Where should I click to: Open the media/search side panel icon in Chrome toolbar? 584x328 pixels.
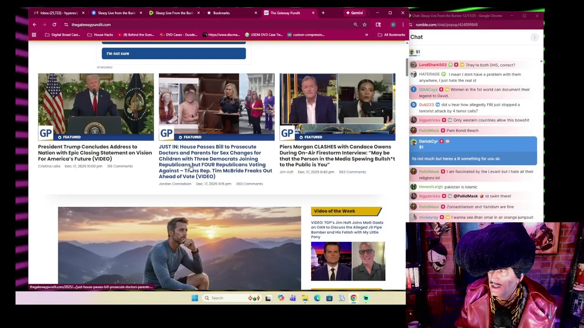tap(378, 25)
